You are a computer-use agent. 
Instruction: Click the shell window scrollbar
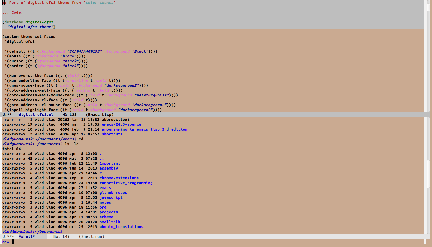(428, 175)
